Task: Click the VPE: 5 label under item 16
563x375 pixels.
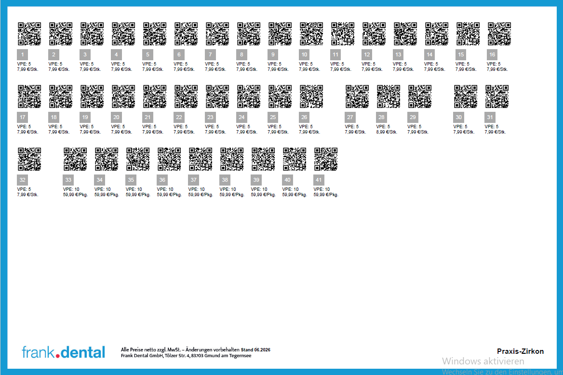Action: [x=494, y=64]
